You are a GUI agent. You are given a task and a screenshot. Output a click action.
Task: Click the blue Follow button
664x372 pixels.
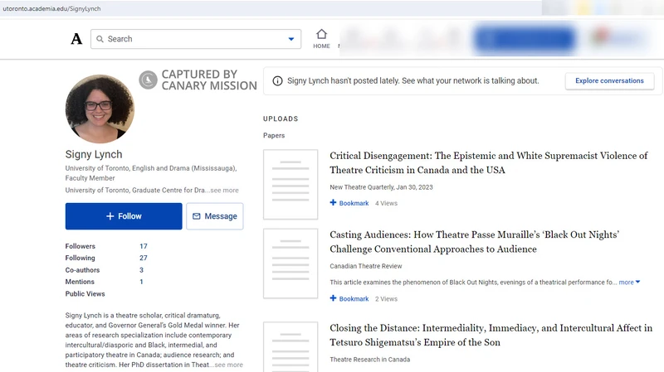tap(124, 216)
